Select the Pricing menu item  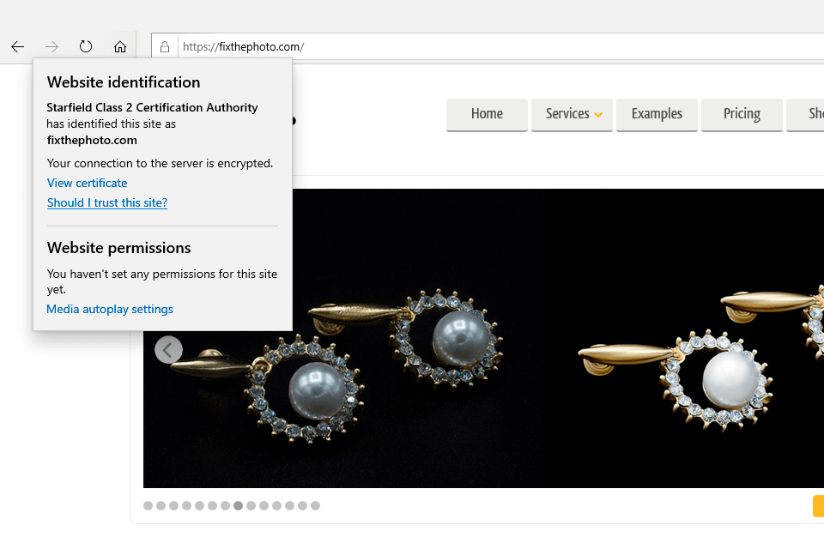742,114
